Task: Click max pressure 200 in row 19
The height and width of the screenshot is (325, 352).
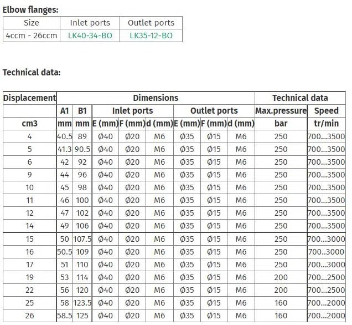Action: tap(281, 277)
